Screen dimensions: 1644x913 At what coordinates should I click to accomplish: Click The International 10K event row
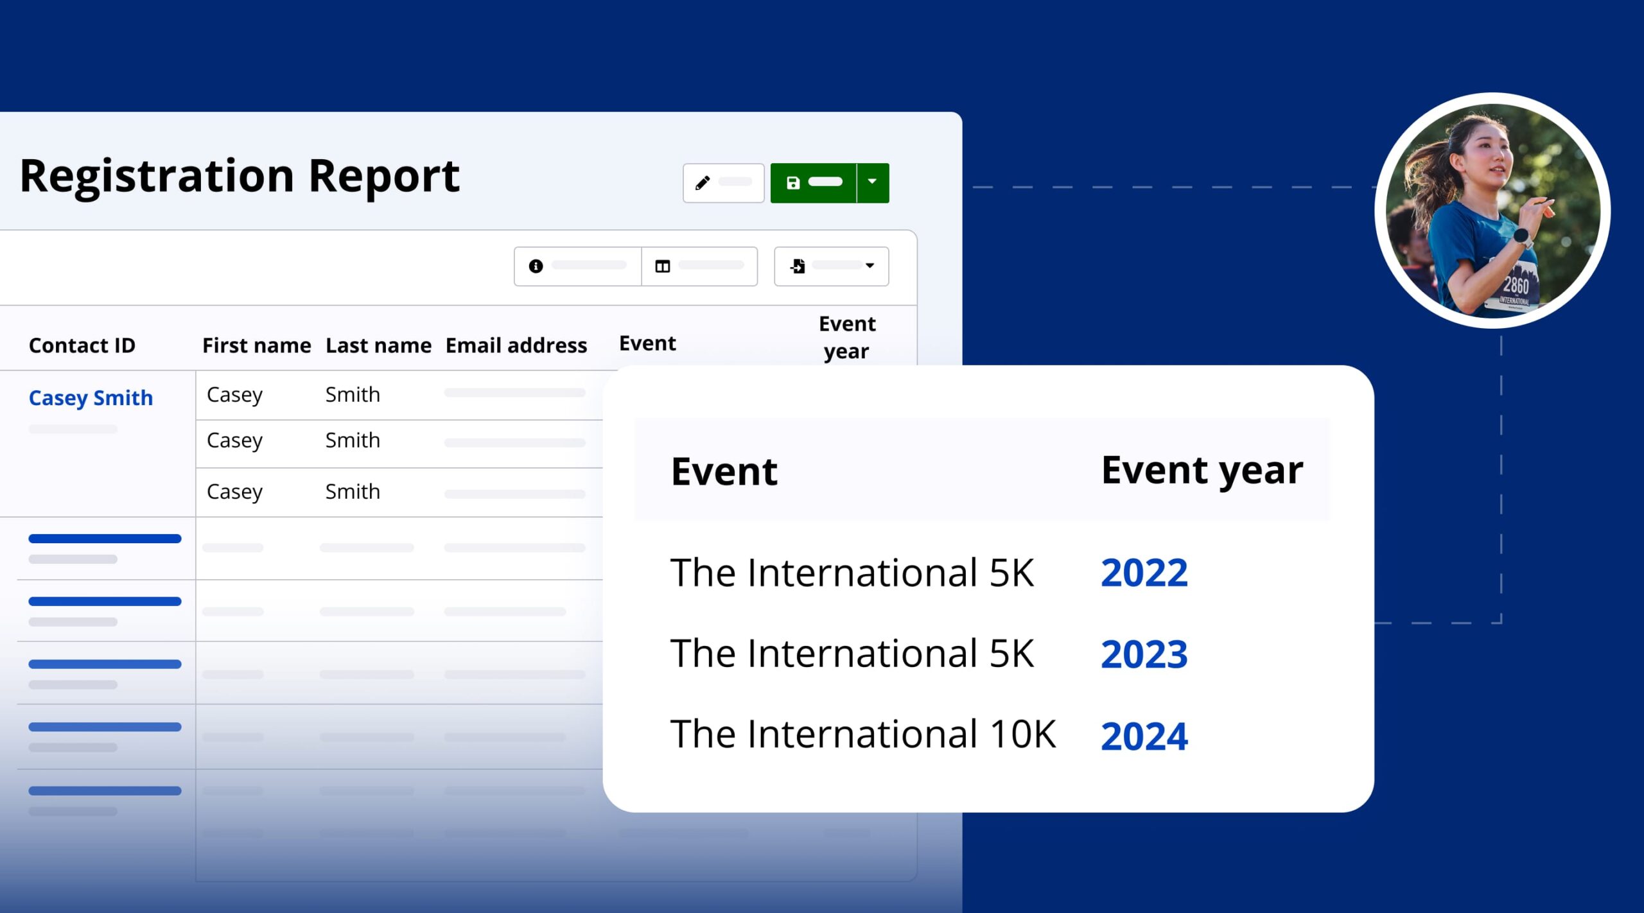(862, 734)
